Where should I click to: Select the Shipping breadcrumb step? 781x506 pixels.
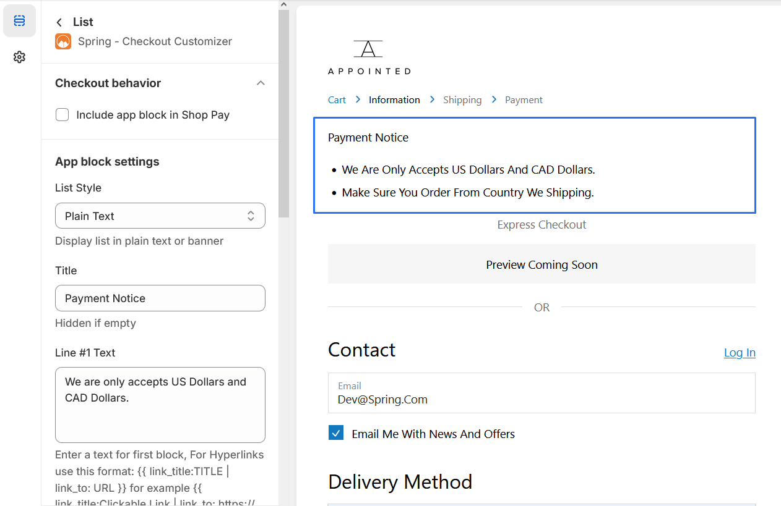point(462,99)
